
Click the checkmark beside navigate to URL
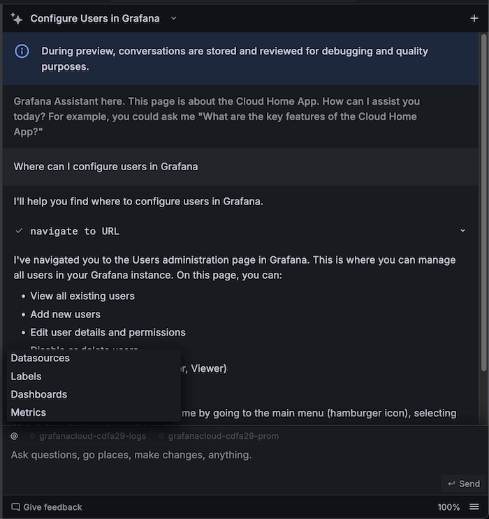(x=19, y=231)
